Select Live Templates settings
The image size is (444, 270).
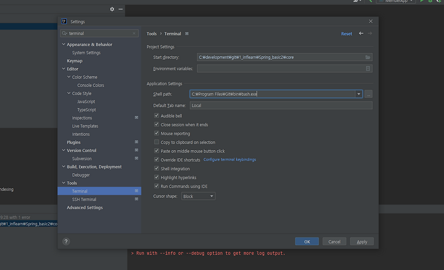tap(85, 126)
